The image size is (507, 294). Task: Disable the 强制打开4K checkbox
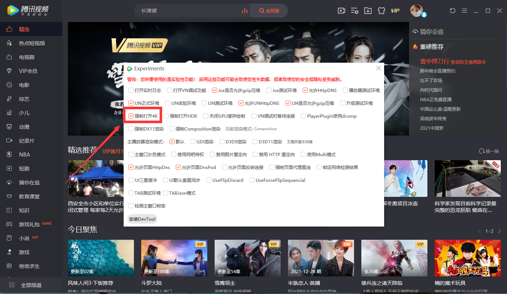(x=131, y=115)
